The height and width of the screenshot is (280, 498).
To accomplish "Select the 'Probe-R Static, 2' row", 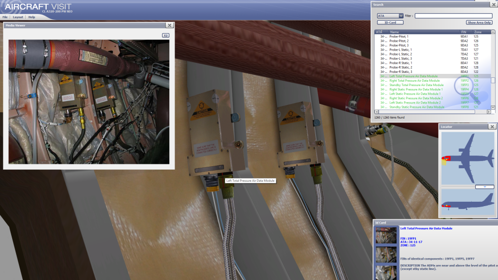I will pyautogui.click(x=433, y=67).
